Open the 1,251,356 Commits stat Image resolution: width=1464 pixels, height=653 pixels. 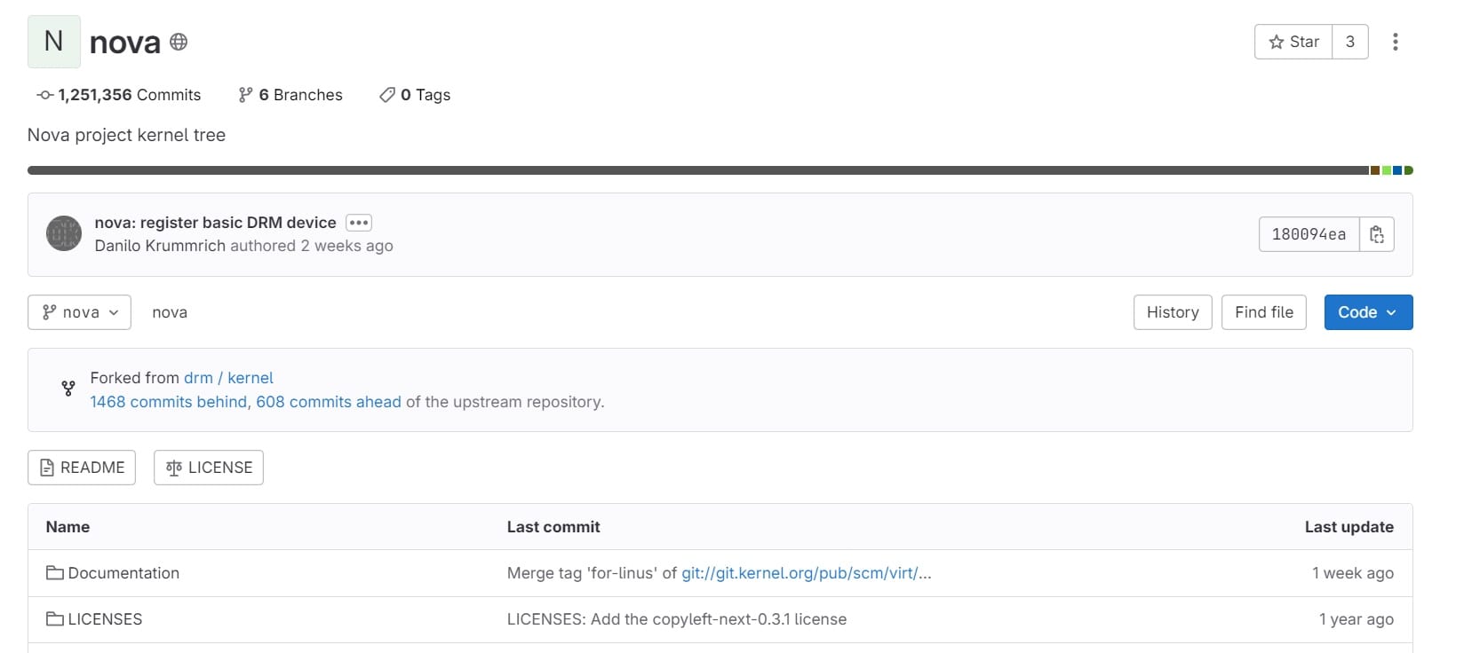(119, 95)
